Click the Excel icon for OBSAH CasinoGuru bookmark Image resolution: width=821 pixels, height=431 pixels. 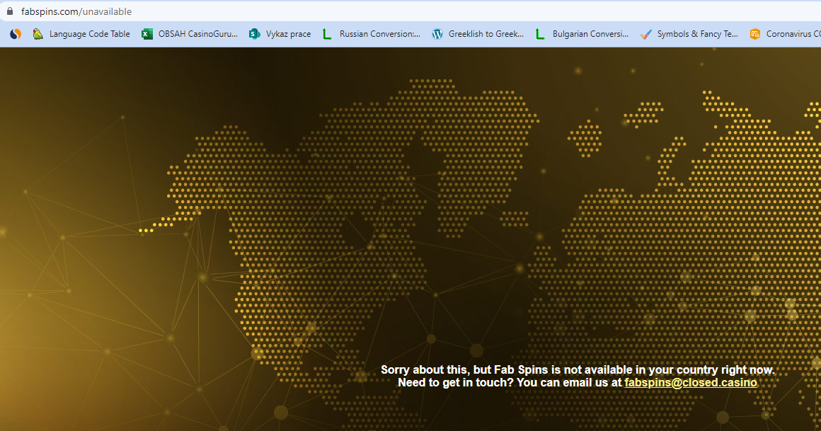click(x=147, y=34)
